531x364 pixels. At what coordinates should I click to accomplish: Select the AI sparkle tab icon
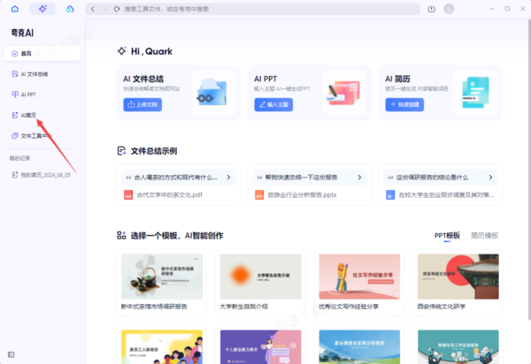click(x=42, y=9)
